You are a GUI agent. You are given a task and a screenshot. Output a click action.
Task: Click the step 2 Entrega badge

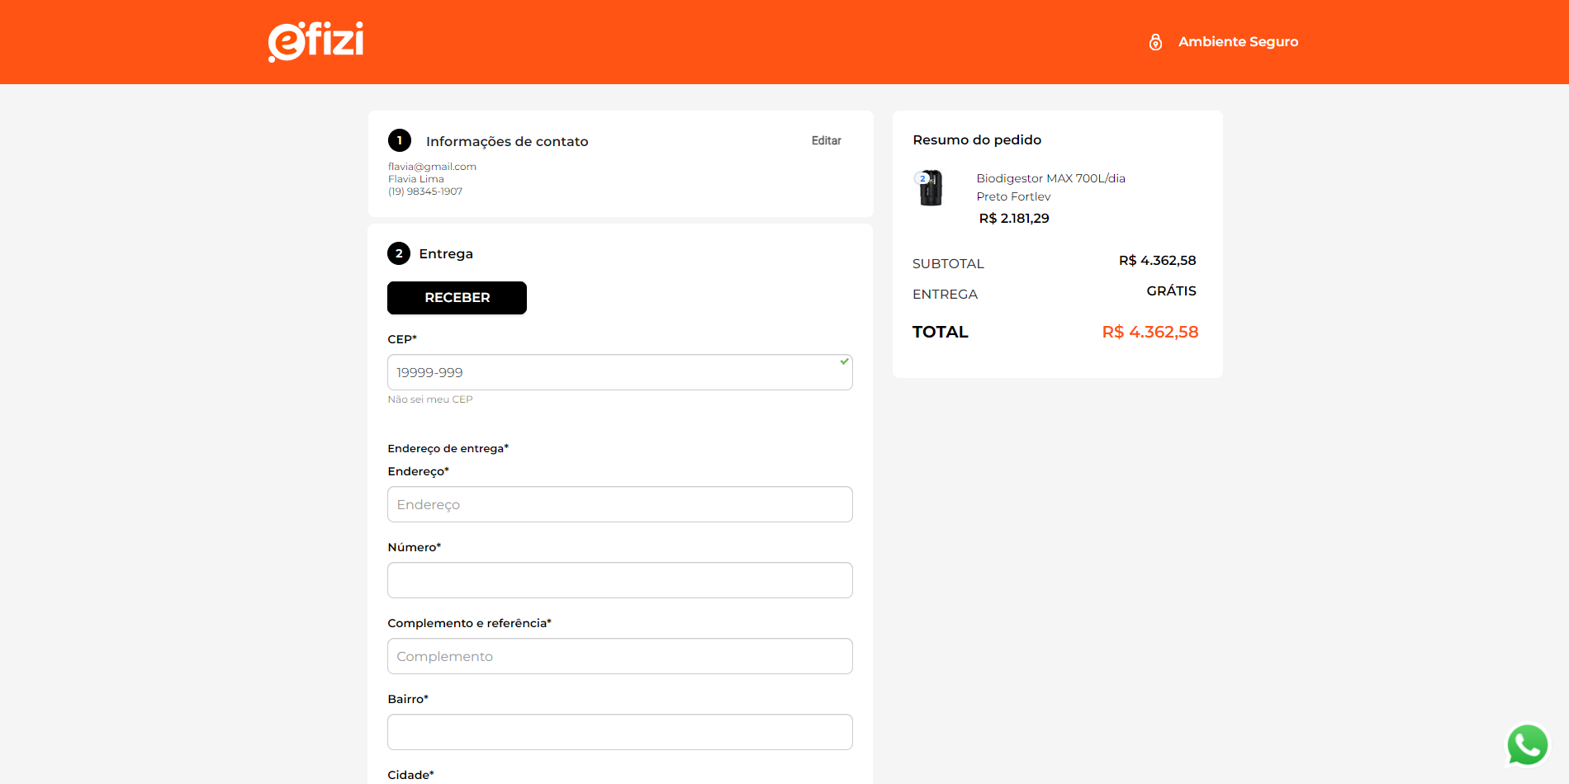point(399,253)
